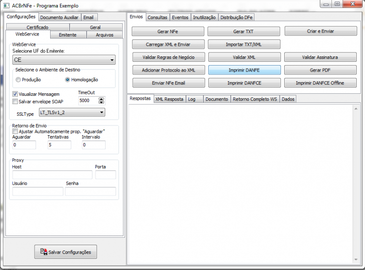The width and height of the screenshot is (365, 270).
Task: Open Distribuição DFe tab
Action: [236, 18]
